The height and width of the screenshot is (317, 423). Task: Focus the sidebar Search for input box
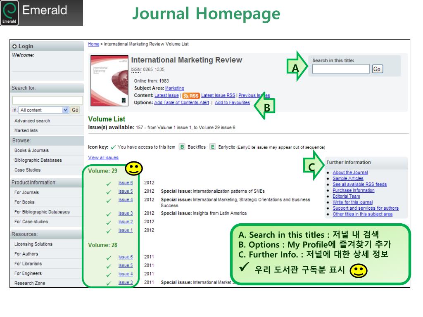click(48, 100)
